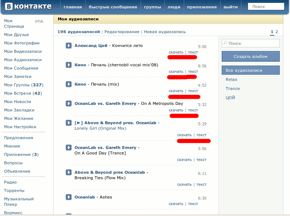Open the Relax album
Image resolution: width=290 pixels, height=216 pixels.
(231, 79)
